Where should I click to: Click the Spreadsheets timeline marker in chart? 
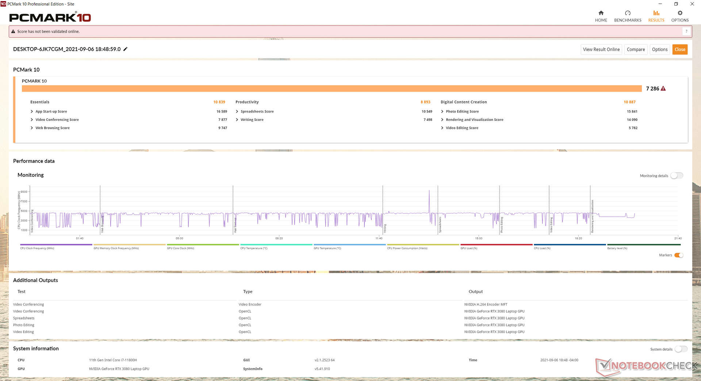[440, 225]
